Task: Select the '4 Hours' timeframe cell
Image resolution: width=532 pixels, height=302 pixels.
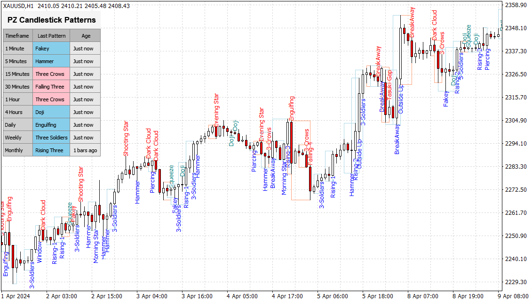Action: [18, 112]
